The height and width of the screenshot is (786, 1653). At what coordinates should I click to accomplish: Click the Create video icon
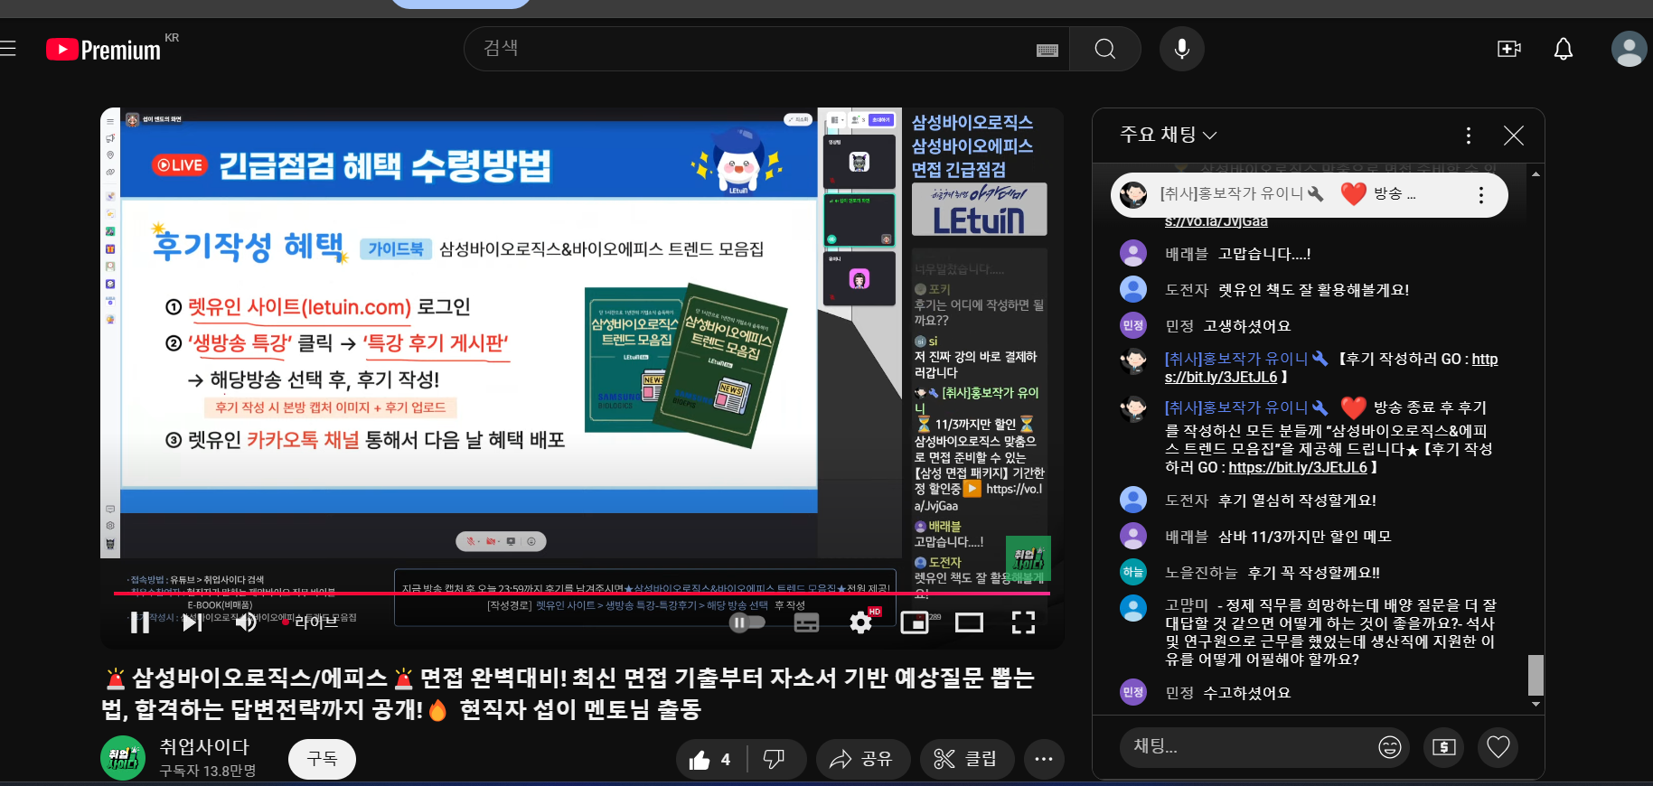(1508, 49)
